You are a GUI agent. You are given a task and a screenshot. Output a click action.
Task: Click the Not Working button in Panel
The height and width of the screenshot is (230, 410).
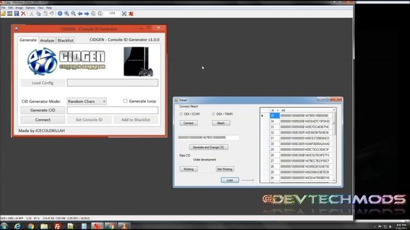pyautogui.click(x=225, y=169)
